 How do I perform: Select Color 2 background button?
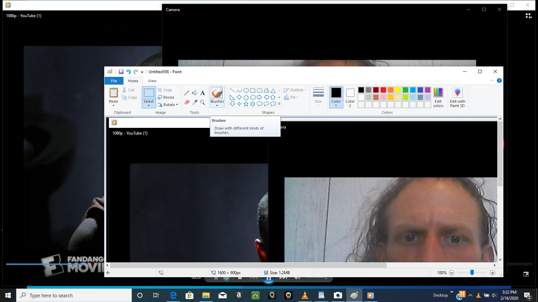click(350, 97)
